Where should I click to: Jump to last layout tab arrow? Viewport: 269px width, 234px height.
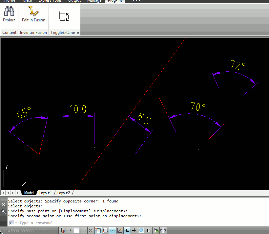pos(18,193)
